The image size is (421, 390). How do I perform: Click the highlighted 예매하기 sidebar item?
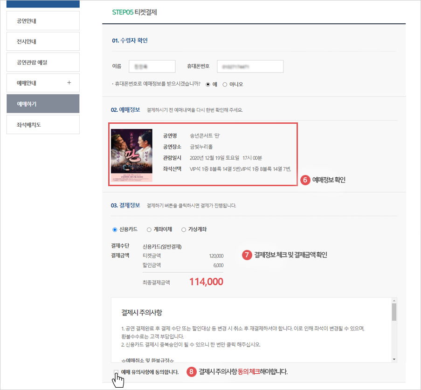[x=43, y=103]
